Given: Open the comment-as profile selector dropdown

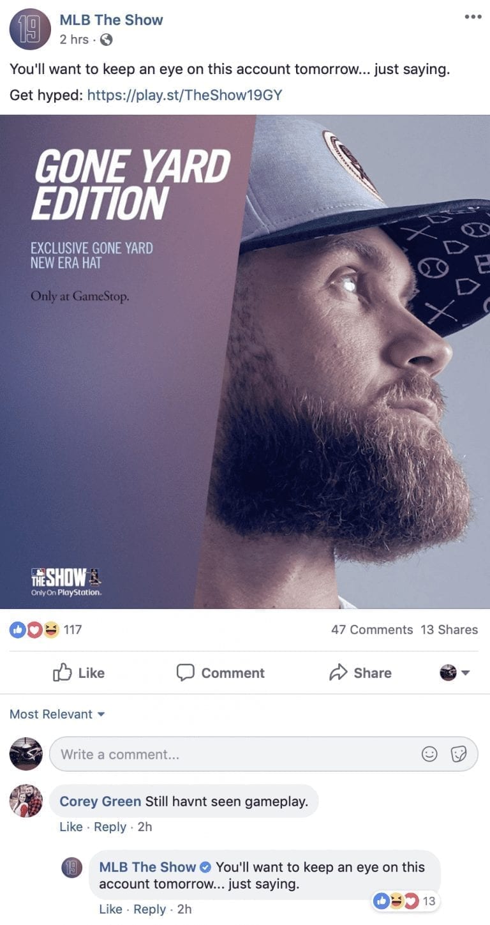Looking at the screenshot, I should [455, 673].
